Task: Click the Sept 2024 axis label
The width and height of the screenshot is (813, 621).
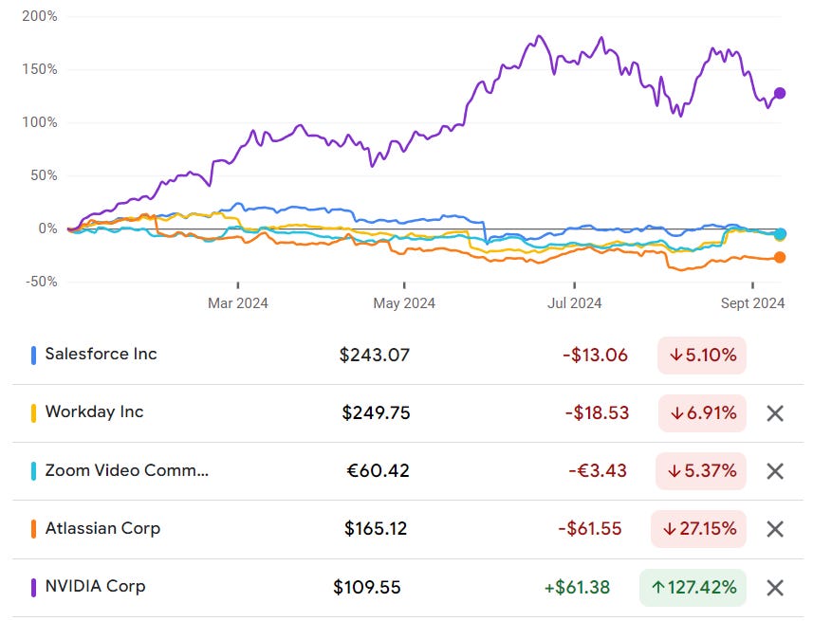Action: coord(753,303)
